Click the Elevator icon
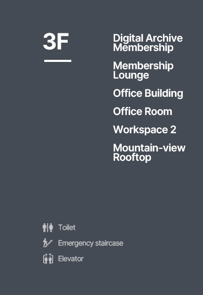This screenshot has width=203, height=295. coord(48,259)
